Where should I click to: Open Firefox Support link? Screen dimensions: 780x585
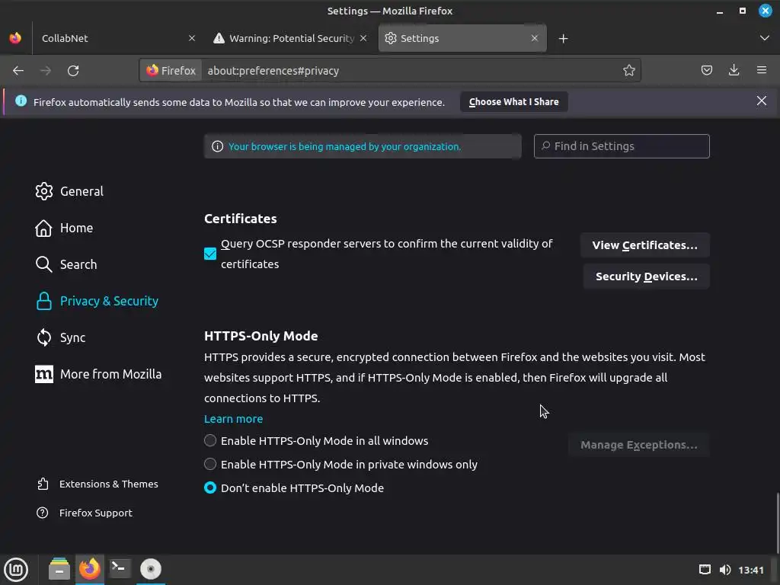click(x=85, y=513)
